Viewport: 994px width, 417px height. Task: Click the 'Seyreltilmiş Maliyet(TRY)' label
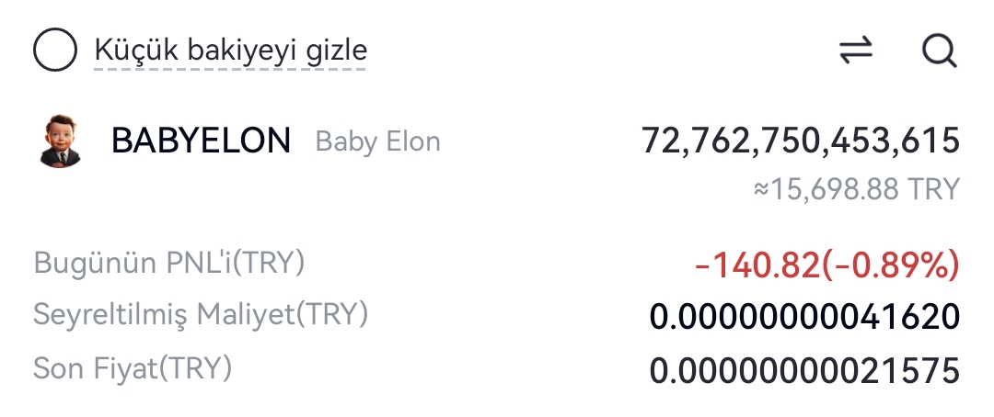201,314
